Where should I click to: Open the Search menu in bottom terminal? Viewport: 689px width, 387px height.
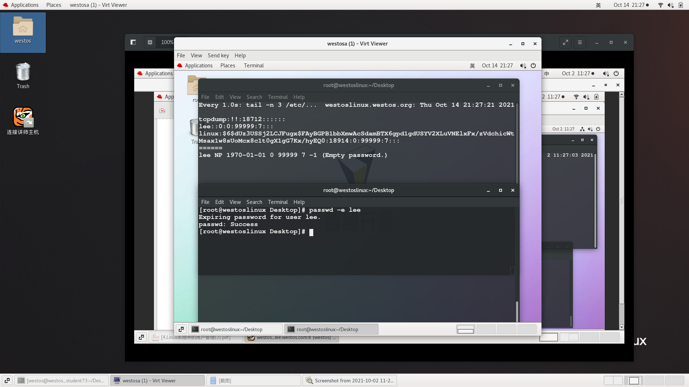pyautogui.click(x=254, y=202)
